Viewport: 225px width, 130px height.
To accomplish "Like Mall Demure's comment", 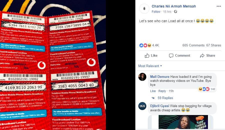I will (x=153, y=91).
